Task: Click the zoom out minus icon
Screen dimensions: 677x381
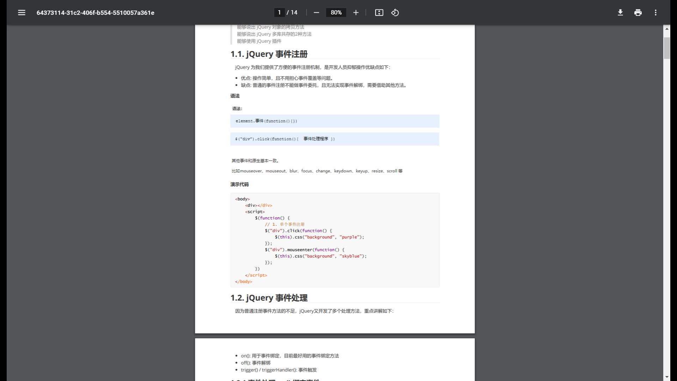Action: pos(316,13)
